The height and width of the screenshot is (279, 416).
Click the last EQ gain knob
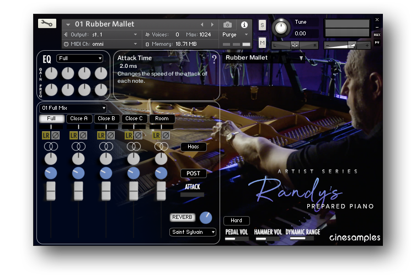(101, 73)
